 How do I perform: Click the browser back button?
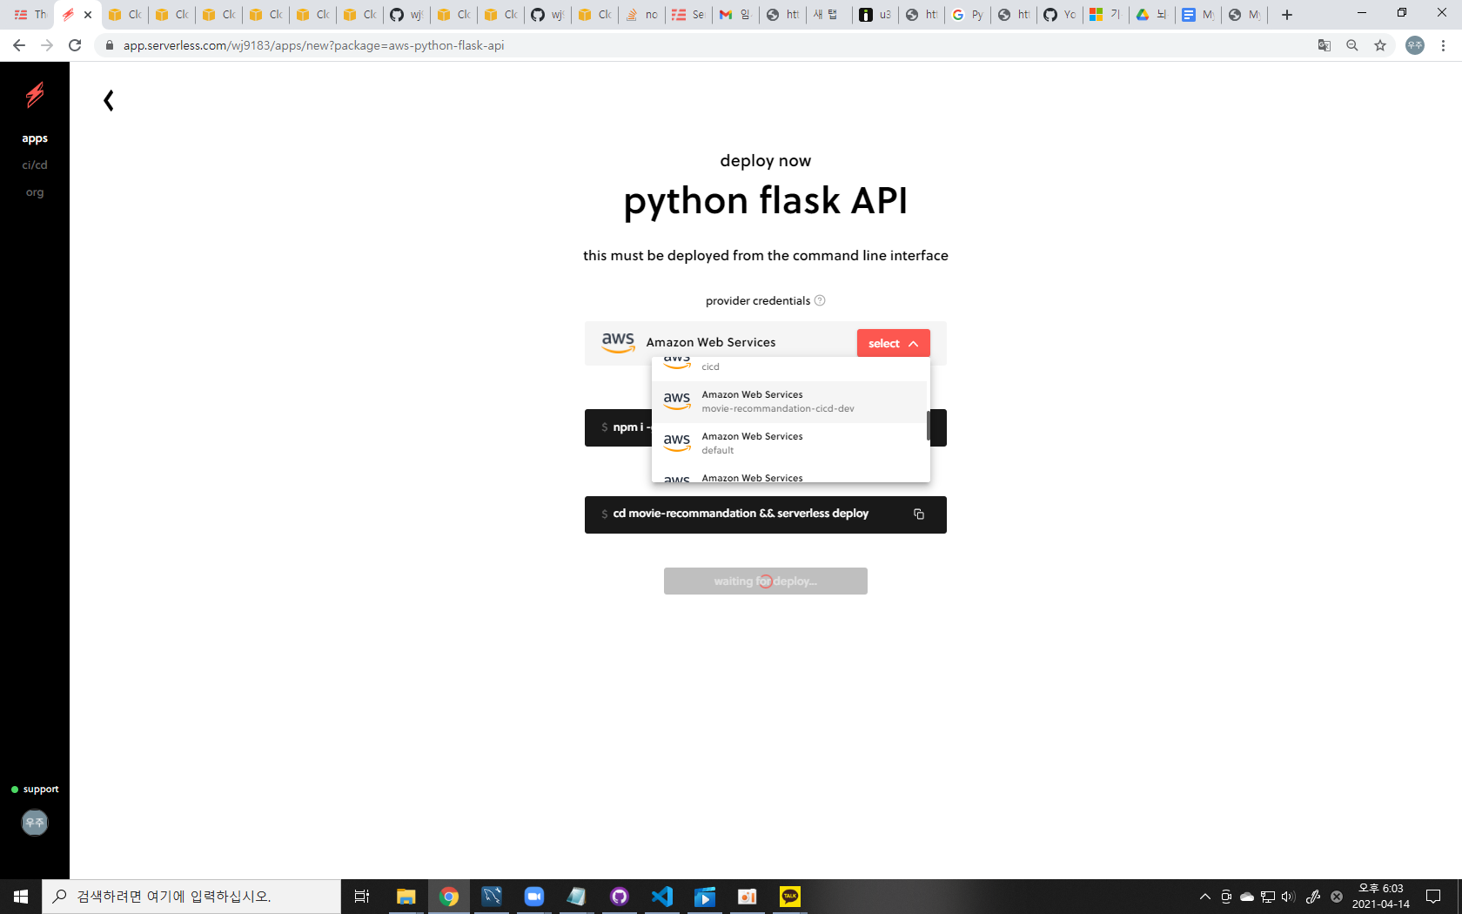point(19,45)
